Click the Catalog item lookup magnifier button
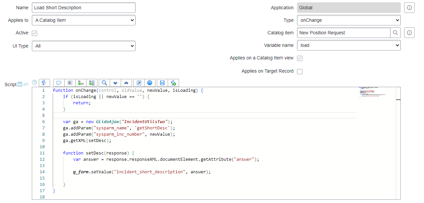 tap(395, 33)
